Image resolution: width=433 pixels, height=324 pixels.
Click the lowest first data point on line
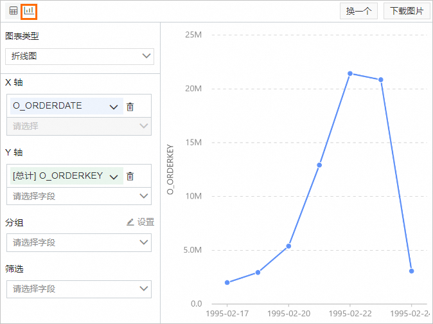(x=227, y=282)
